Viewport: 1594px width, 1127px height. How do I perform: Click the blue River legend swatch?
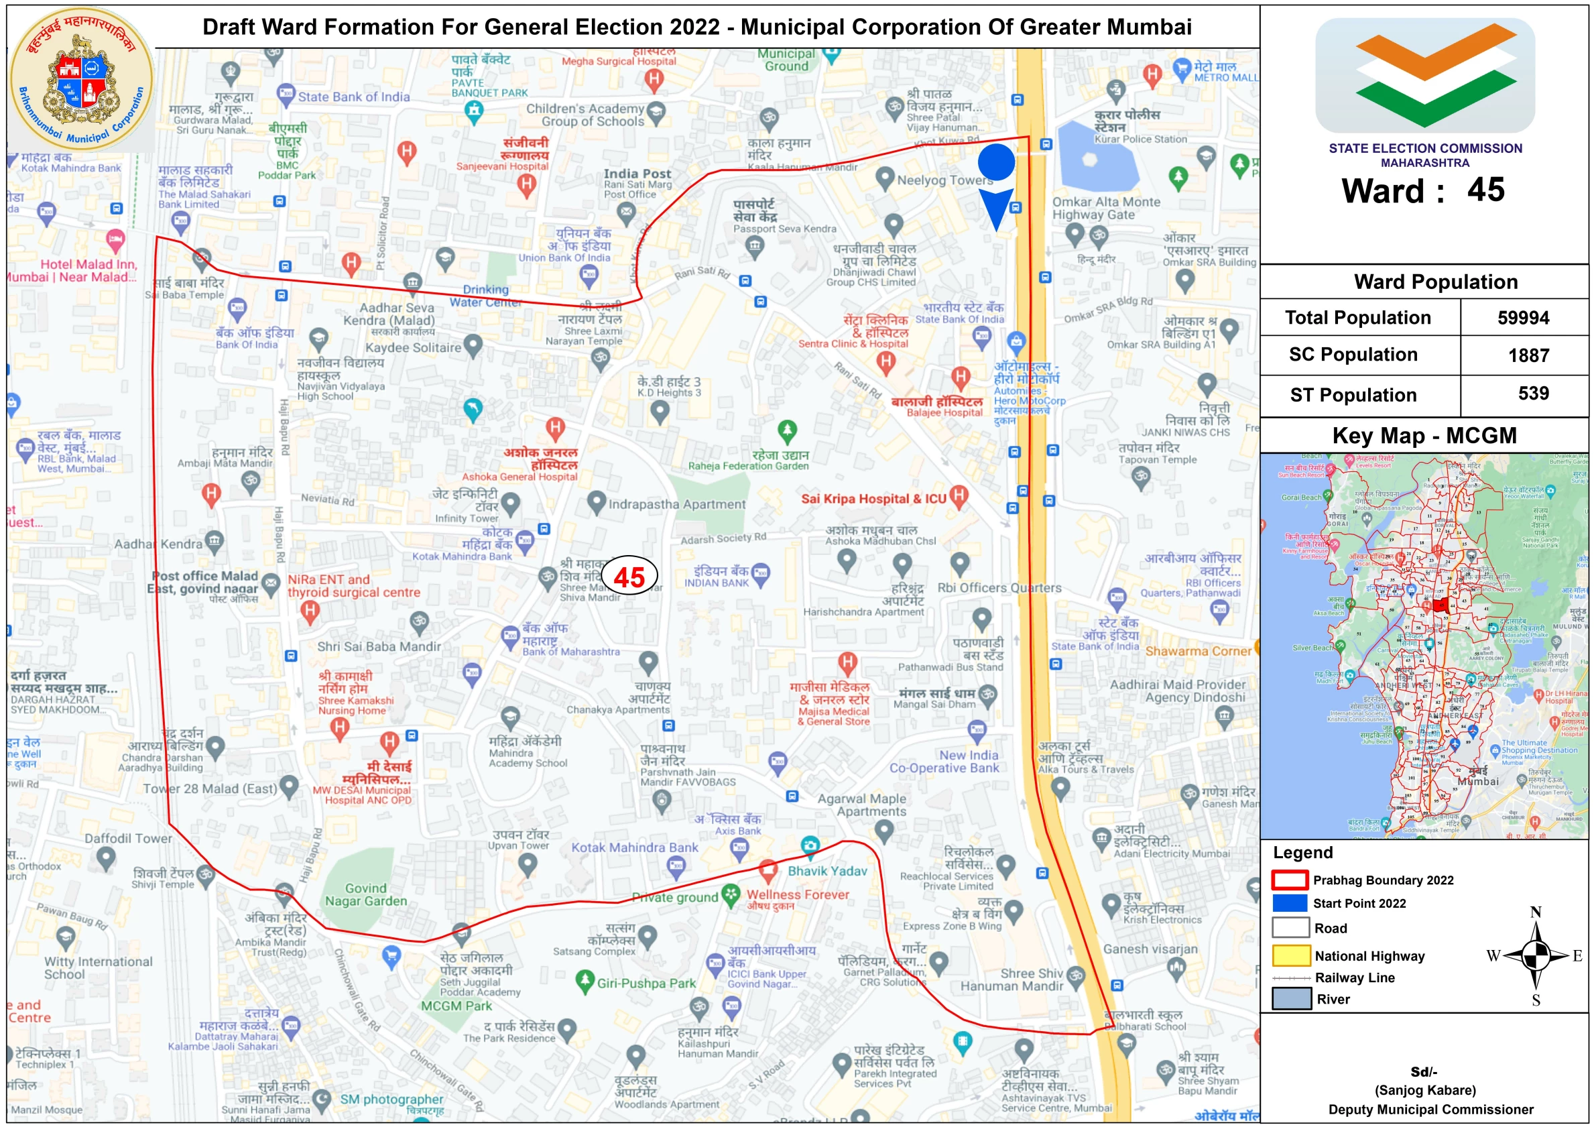click(x=1290, y=998)
